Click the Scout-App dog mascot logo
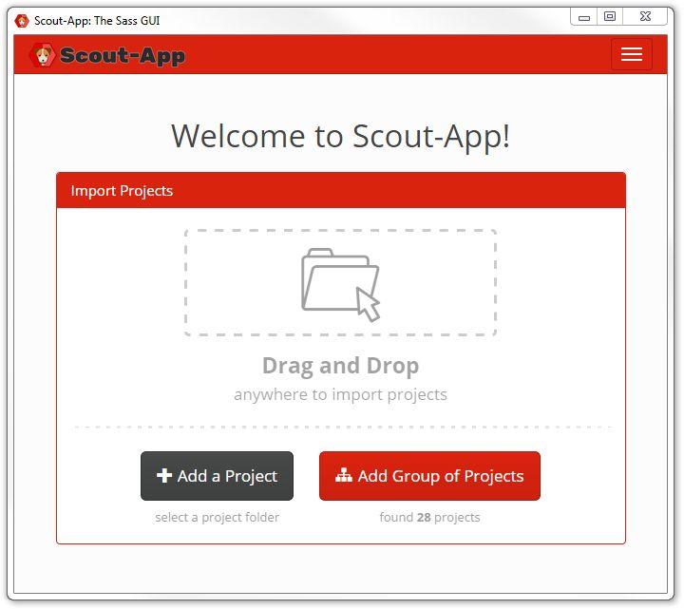The image size is (684, 609). pos(43,55)
